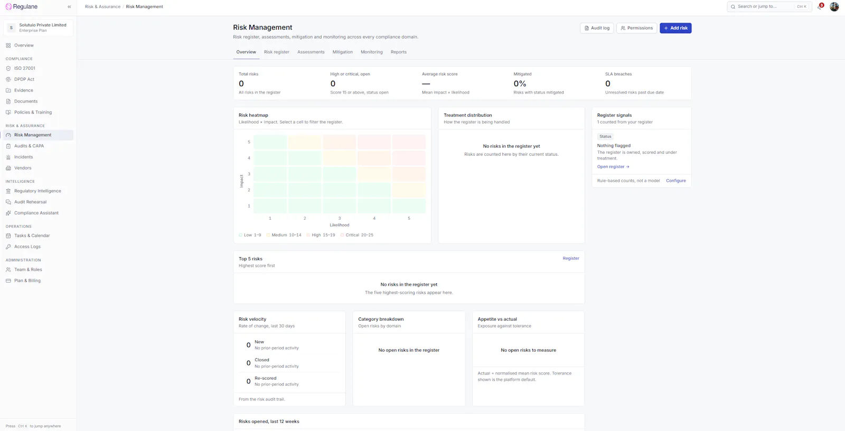Viewport: 845px width, 431px height.
Task: Click the Tasks & Calendar icon
Action: (8, 236)
